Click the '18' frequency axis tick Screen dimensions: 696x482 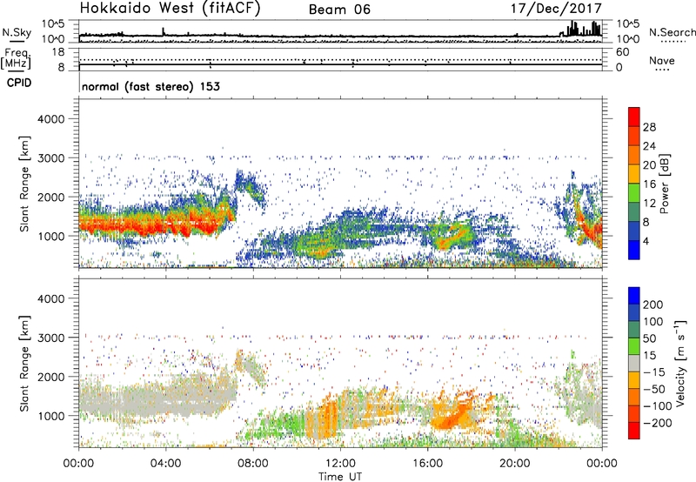58,52
